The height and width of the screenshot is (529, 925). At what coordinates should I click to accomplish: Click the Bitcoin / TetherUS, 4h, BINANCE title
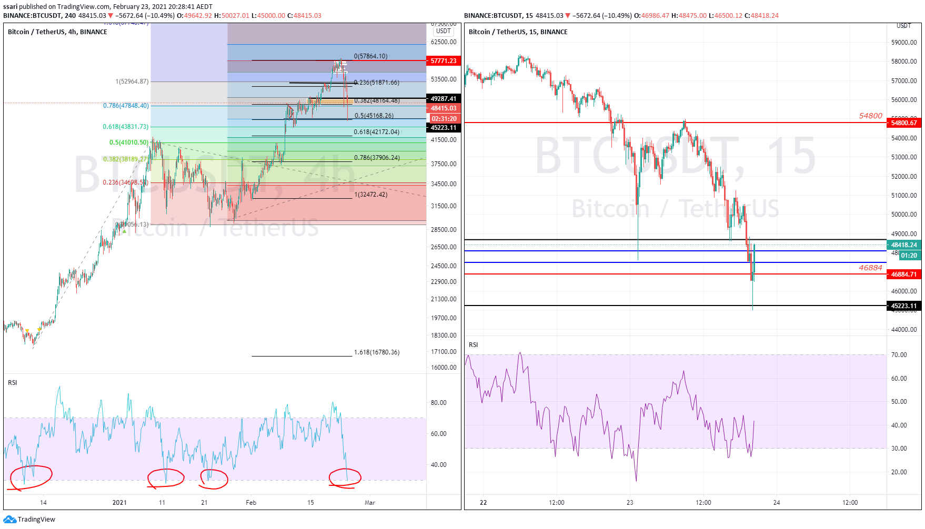tap(57, 32)
